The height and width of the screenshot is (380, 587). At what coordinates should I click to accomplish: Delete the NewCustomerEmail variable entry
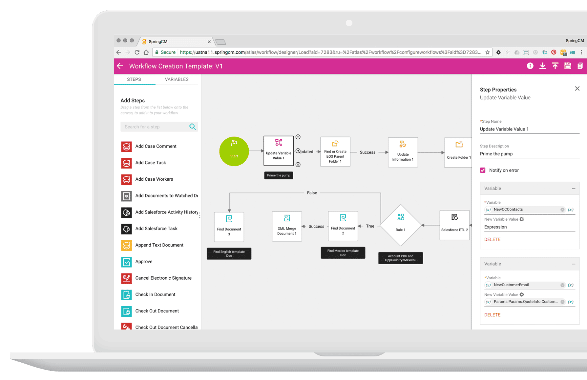point(492,315)
